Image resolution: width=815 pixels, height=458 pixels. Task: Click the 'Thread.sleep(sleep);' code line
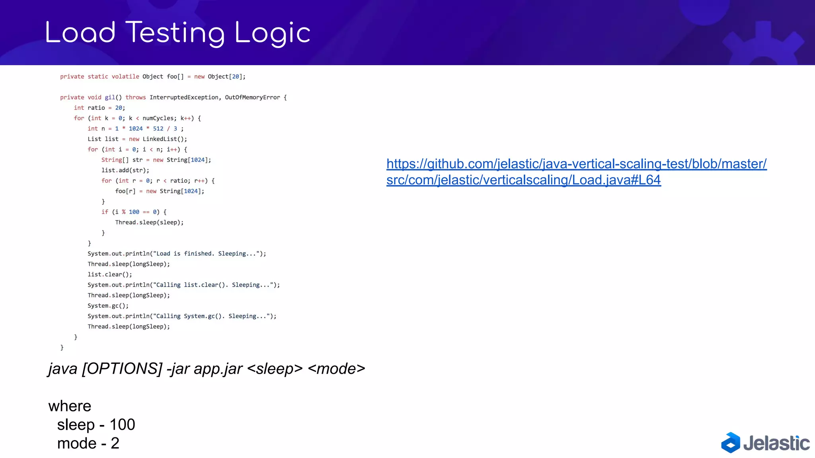tap(149, 222)
